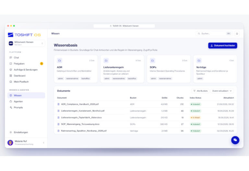249x171 pixels.
Task: Click file icon of ADR_Compliance_Handbuch
Action: coord(58,104)
